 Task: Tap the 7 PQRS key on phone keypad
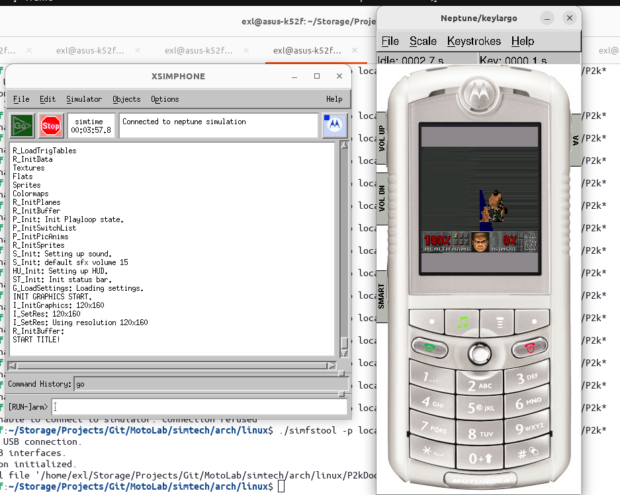coord(433,427)
